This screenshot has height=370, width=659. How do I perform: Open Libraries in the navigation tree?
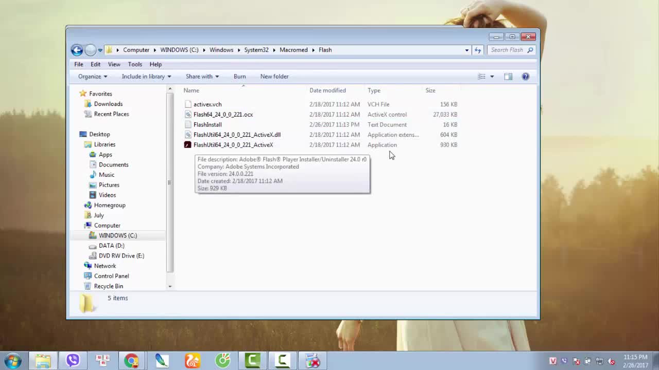105,144
